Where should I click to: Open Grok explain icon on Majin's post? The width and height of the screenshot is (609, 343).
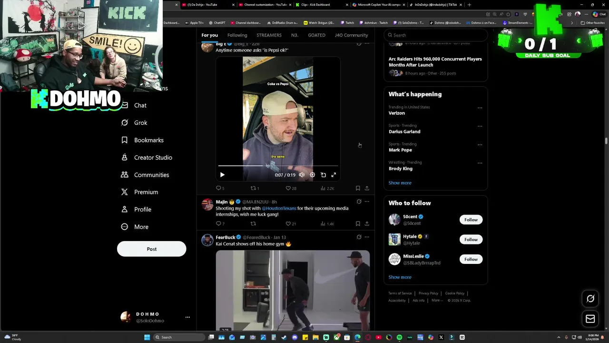359,202
